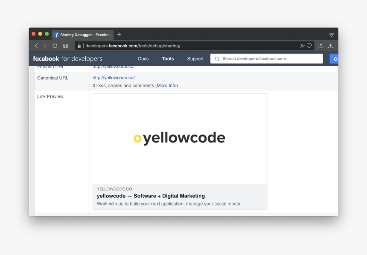The width and height of the screenshot is (367, 255).
Task: Click the magnifier icon in the search box
Action: click(217, 59)
